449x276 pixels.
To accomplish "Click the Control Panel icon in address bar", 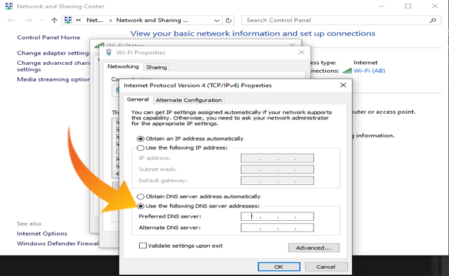I will 69,20.
